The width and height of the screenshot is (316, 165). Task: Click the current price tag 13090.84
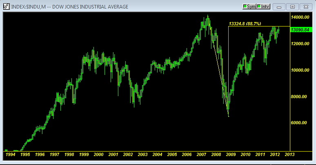[x=301, y=30]
